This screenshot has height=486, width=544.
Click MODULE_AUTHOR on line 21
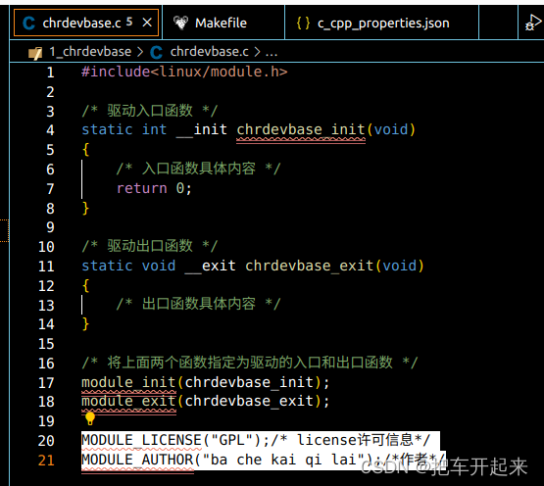137,460
